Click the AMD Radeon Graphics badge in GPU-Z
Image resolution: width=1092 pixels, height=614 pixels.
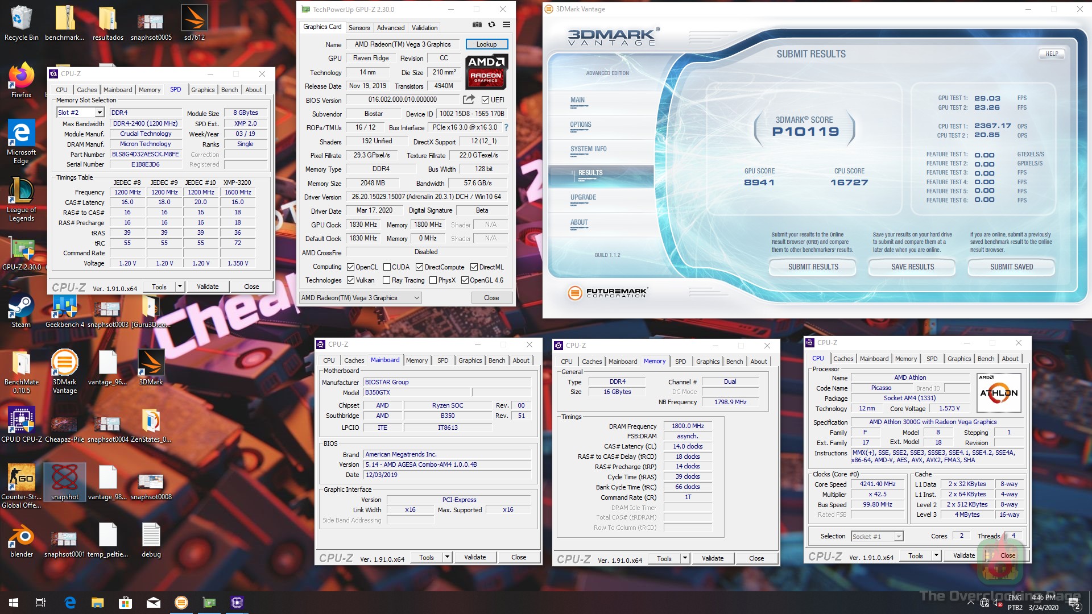pos(486,72)
